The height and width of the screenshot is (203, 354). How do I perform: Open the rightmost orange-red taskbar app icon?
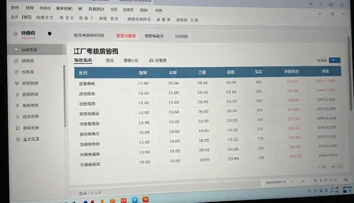(145, 199)
